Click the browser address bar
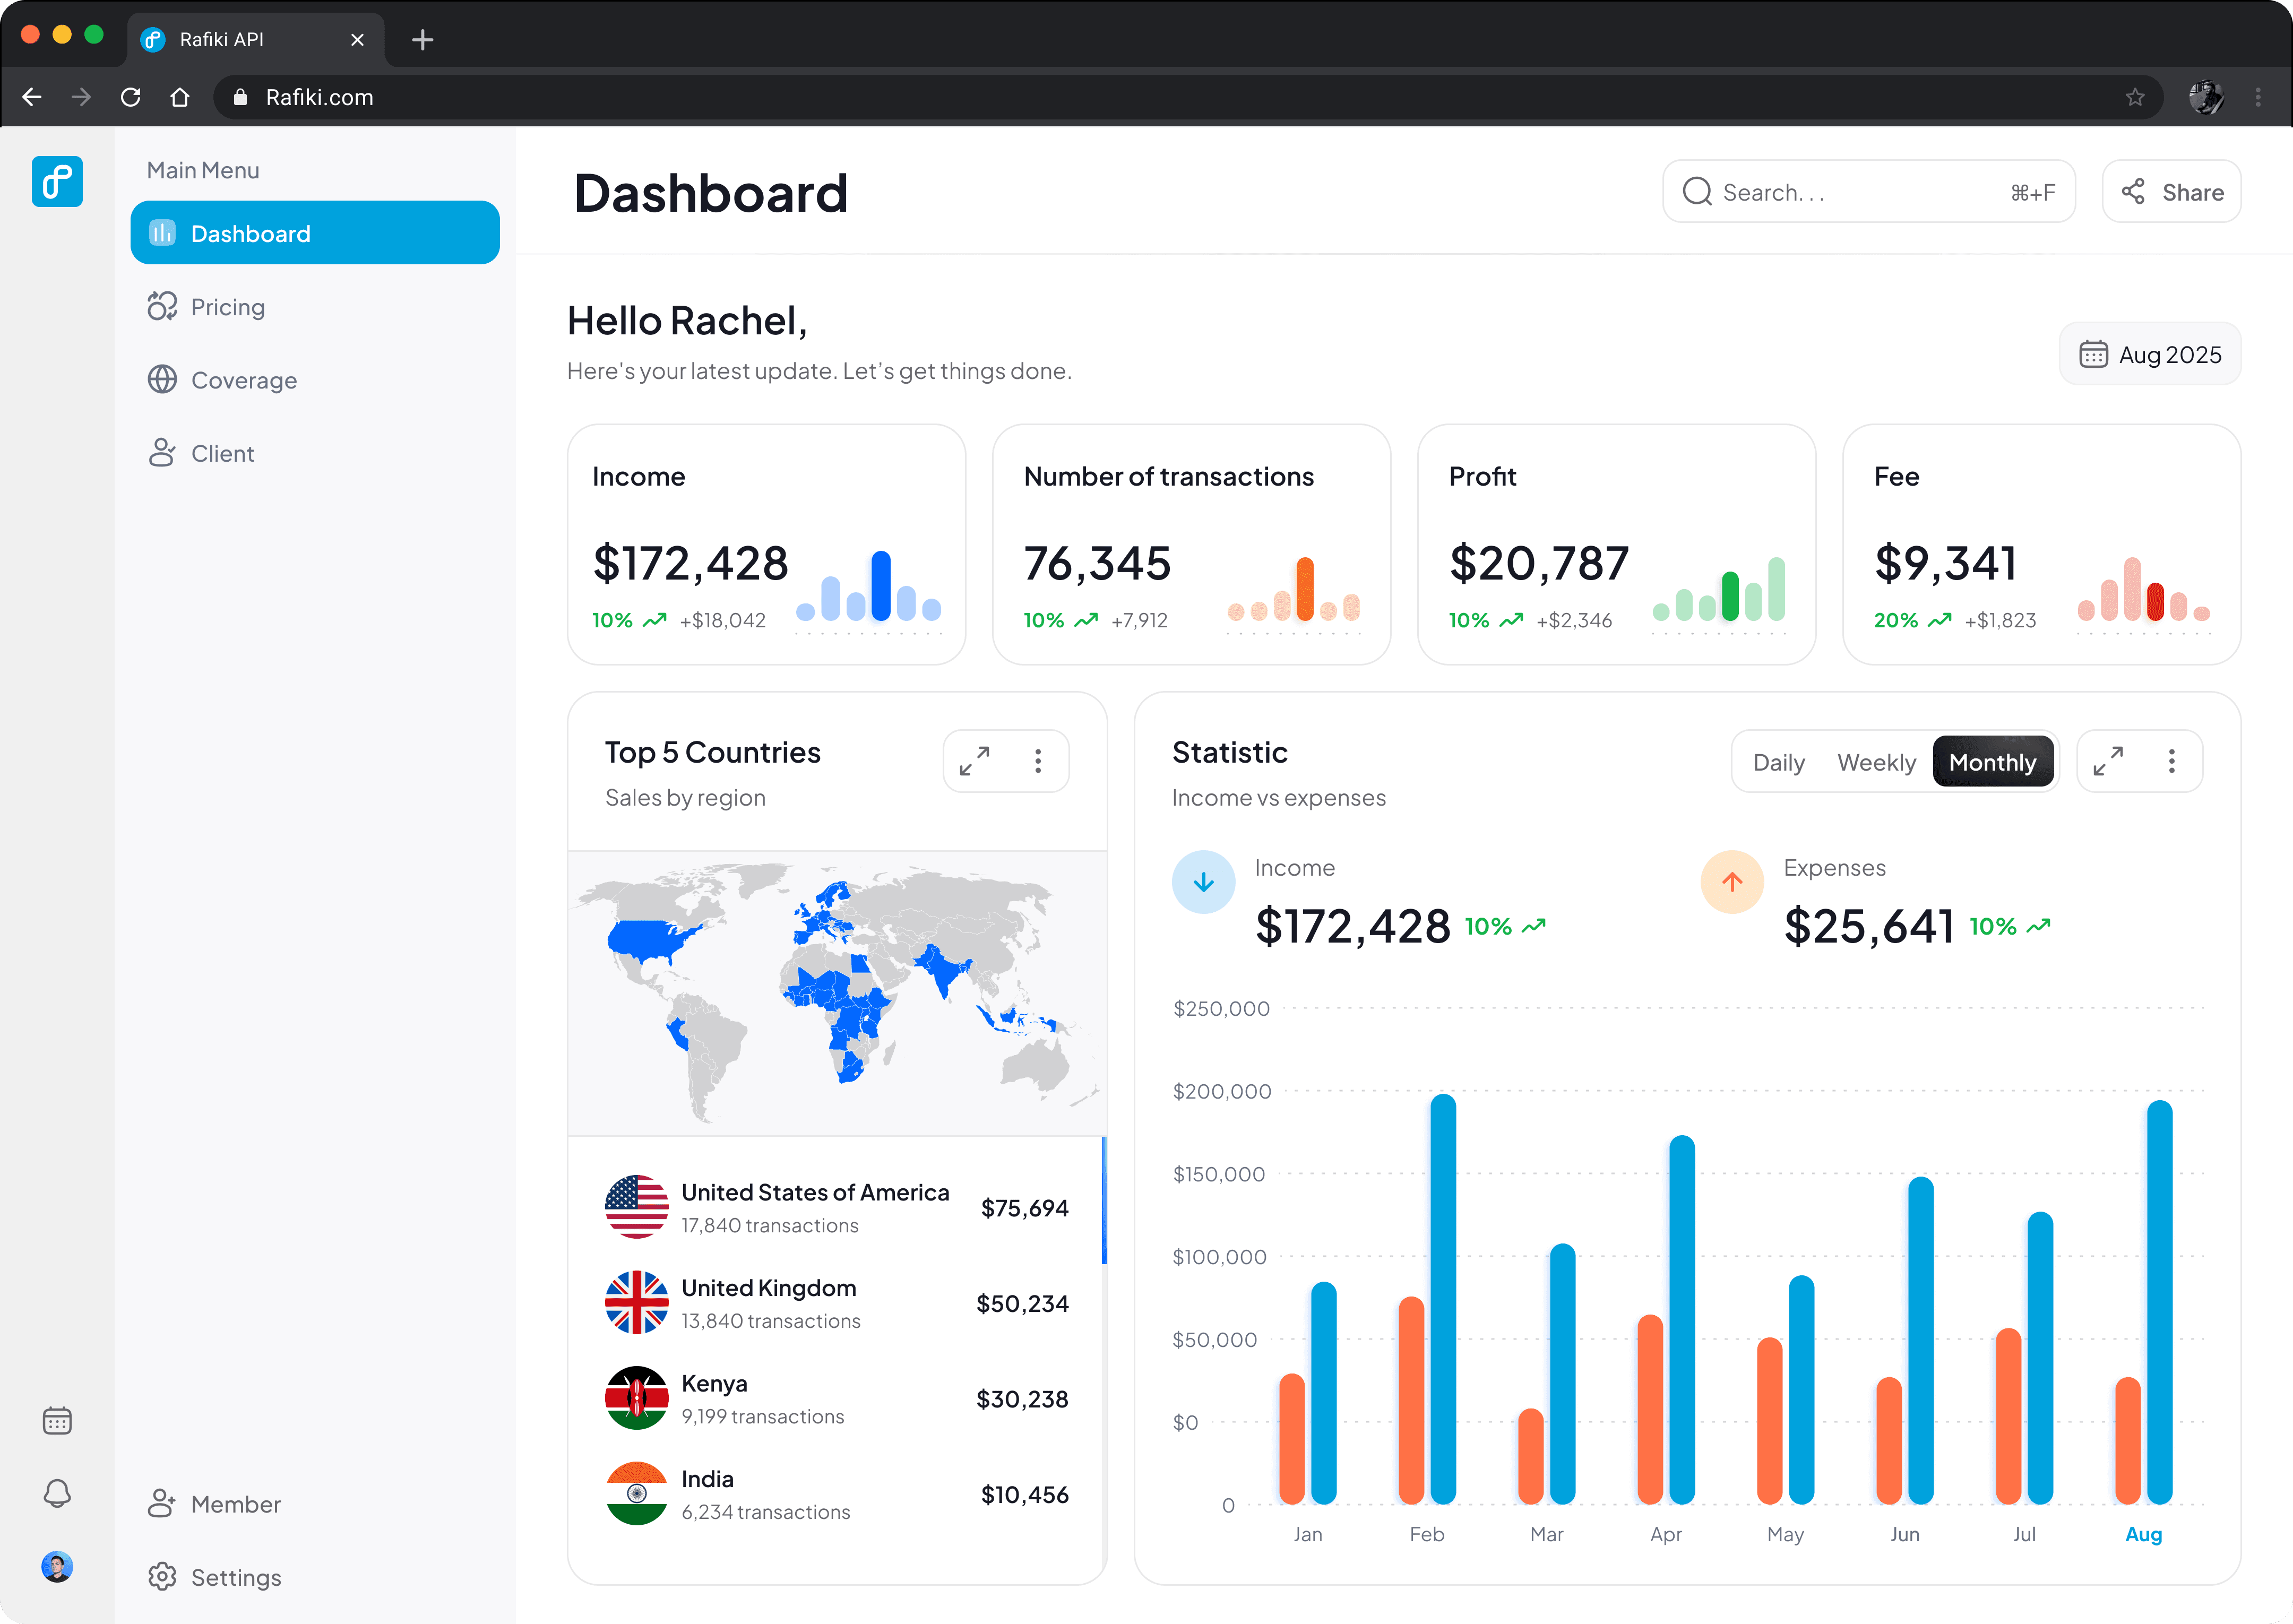Image resolution: width=2293 pixels, height=1624 pixels. coord(1188,97)
